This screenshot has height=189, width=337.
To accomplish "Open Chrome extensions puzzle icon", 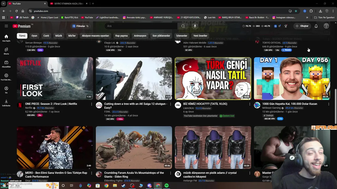I will pyautogui.click(x=311, y=11).
